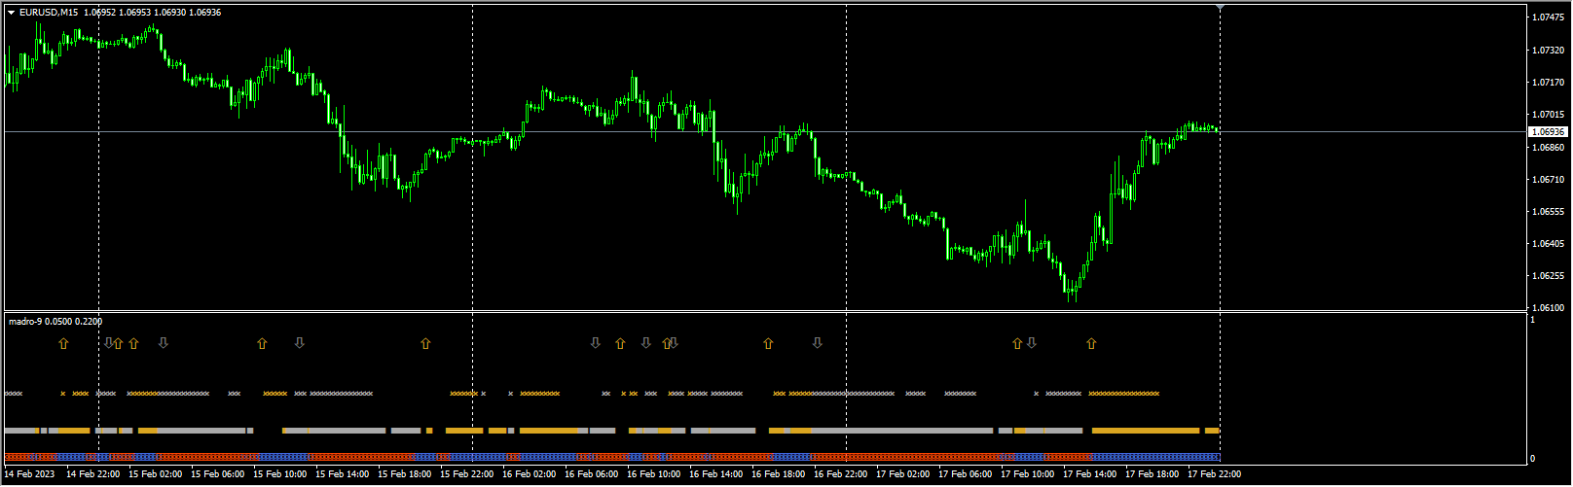1573x487 pixels.
Task: Click the 1.06100 price scale label
Action: 1548,308
